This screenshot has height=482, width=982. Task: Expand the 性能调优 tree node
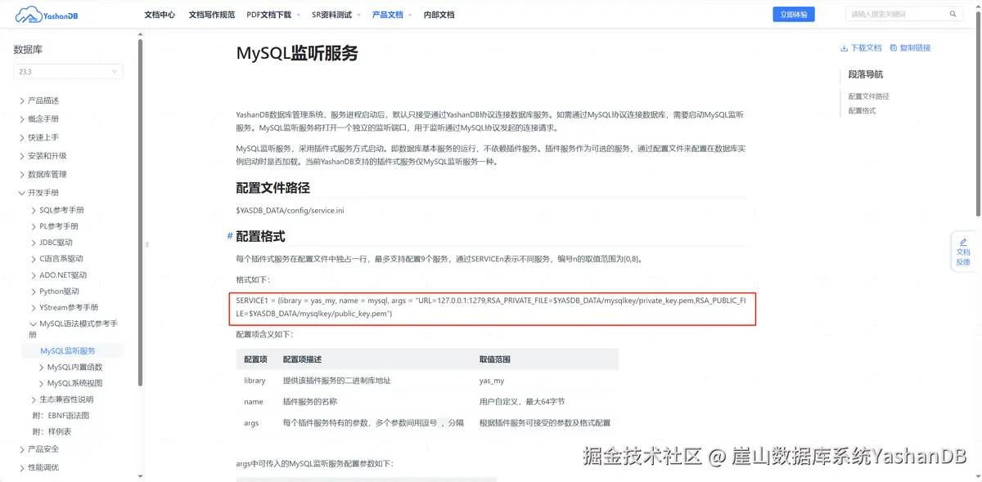(22, 467)
